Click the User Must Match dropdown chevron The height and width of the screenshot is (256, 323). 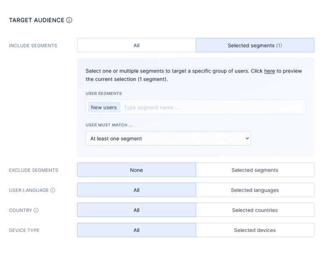point(246,139)
